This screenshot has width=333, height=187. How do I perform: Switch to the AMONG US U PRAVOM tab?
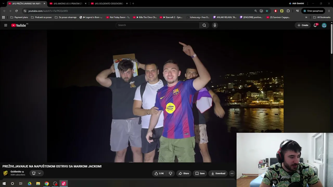68,4
